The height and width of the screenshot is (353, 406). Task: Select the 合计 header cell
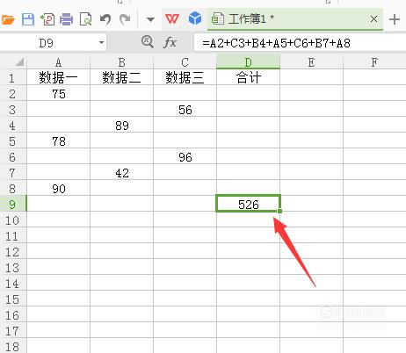248,78
